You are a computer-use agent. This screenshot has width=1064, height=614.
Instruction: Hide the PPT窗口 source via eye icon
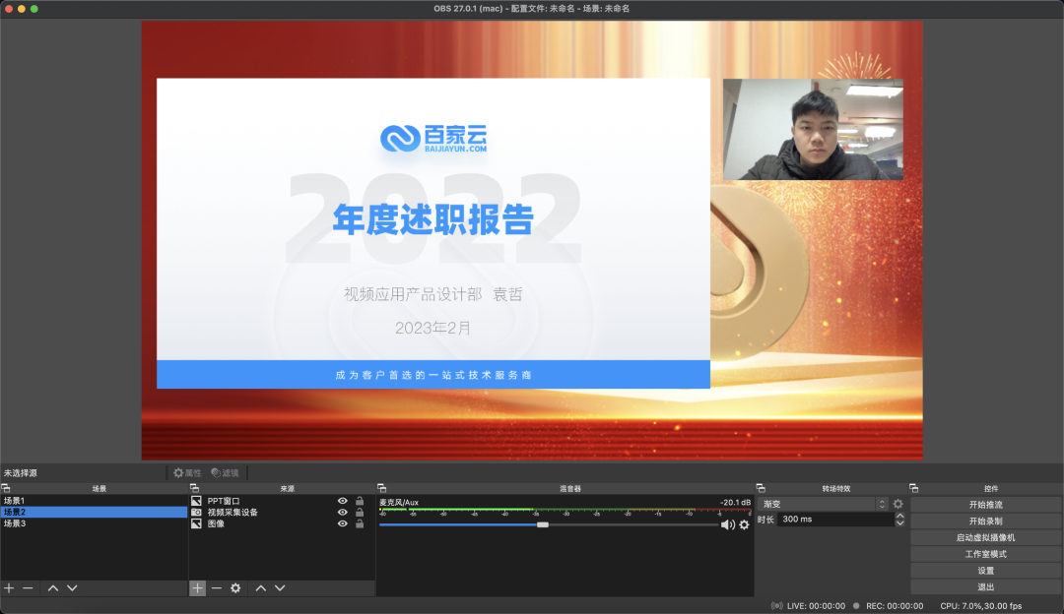pyautogui.click(x=343, y=501)
